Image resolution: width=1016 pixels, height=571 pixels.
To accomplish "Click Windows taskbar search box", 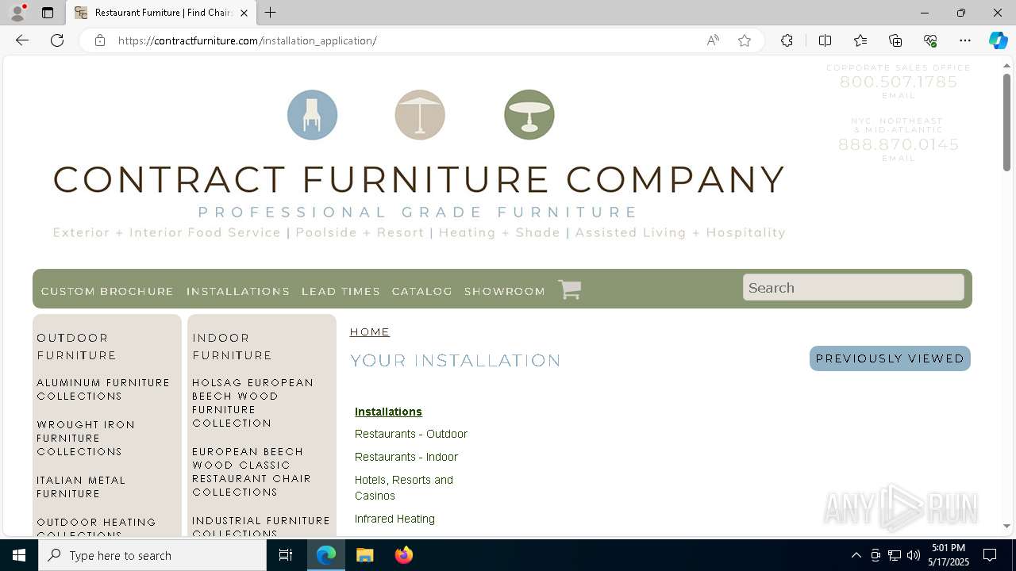I will (x=152, y=555).
